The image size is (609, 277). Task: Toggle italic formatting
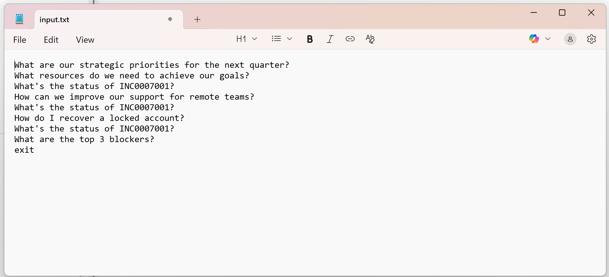coord(330,39)
